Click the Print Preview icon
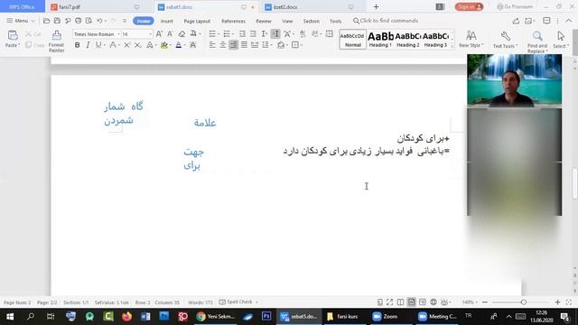 pyautogui.click(x=89, y=21)
